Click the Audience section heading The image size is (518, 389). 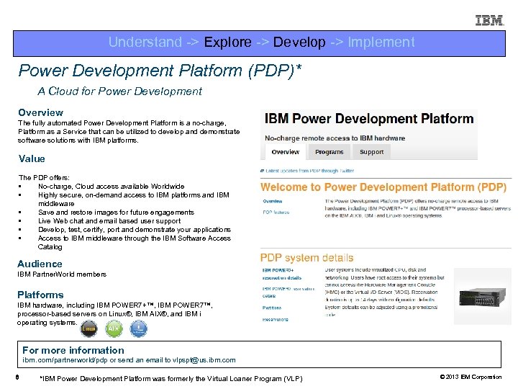(x=40, y=264)
